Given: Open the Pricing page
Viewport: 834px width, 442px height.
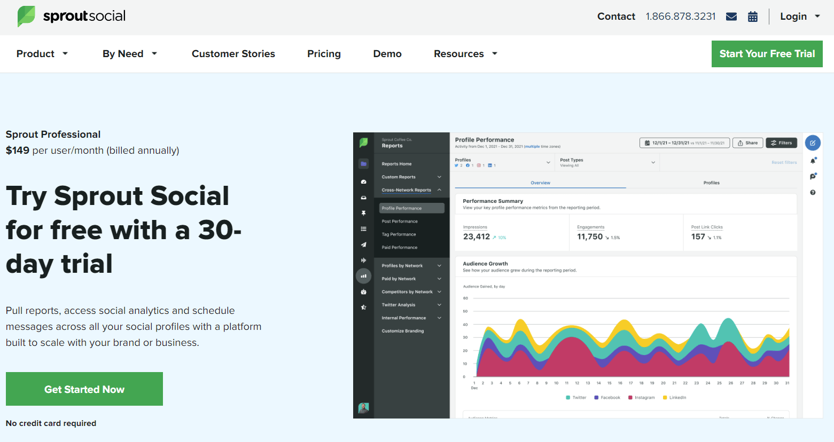Looking at the screenshot, I should pyautogui.click(x=324, y=54).
